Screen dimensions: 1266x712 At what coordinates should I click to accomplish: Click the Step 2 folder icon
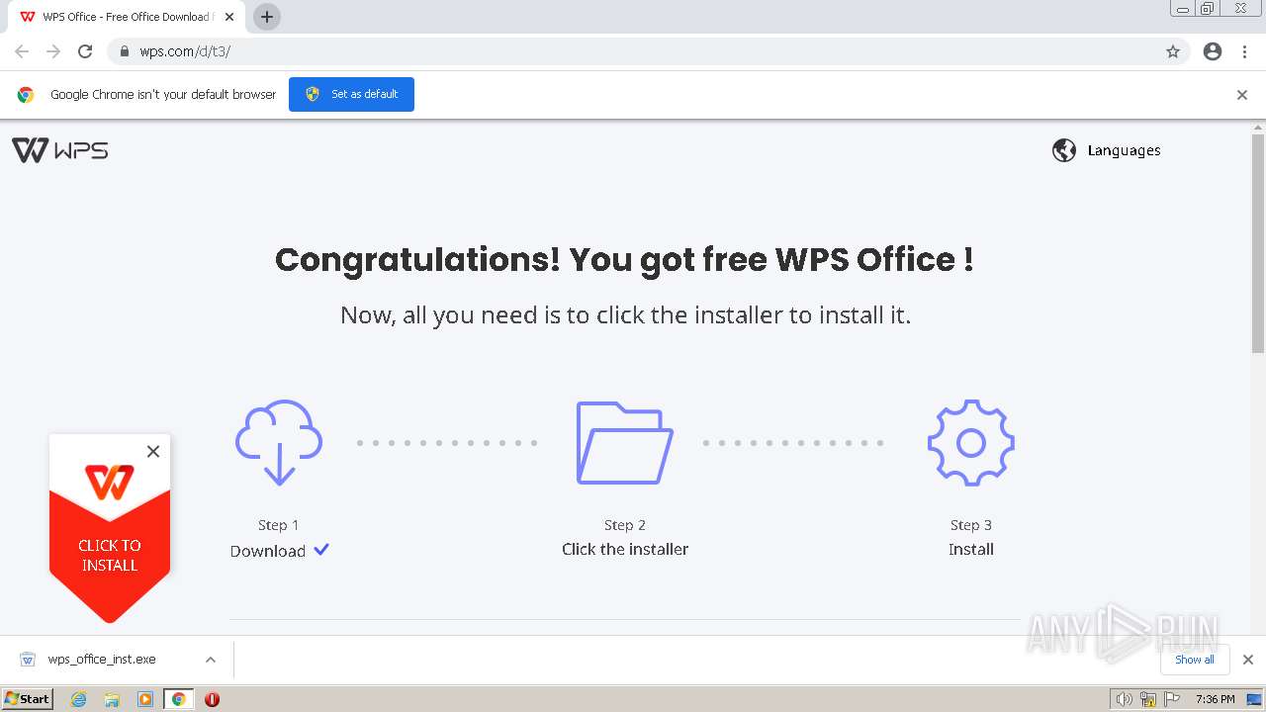pyautogui.click(x=624, y=442)
